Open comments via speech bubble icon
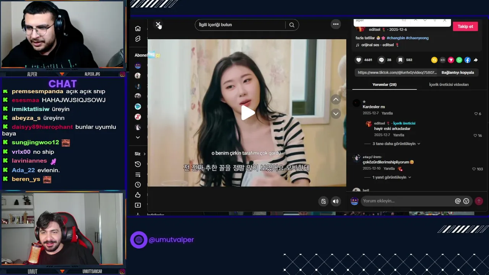 [381, 60]
